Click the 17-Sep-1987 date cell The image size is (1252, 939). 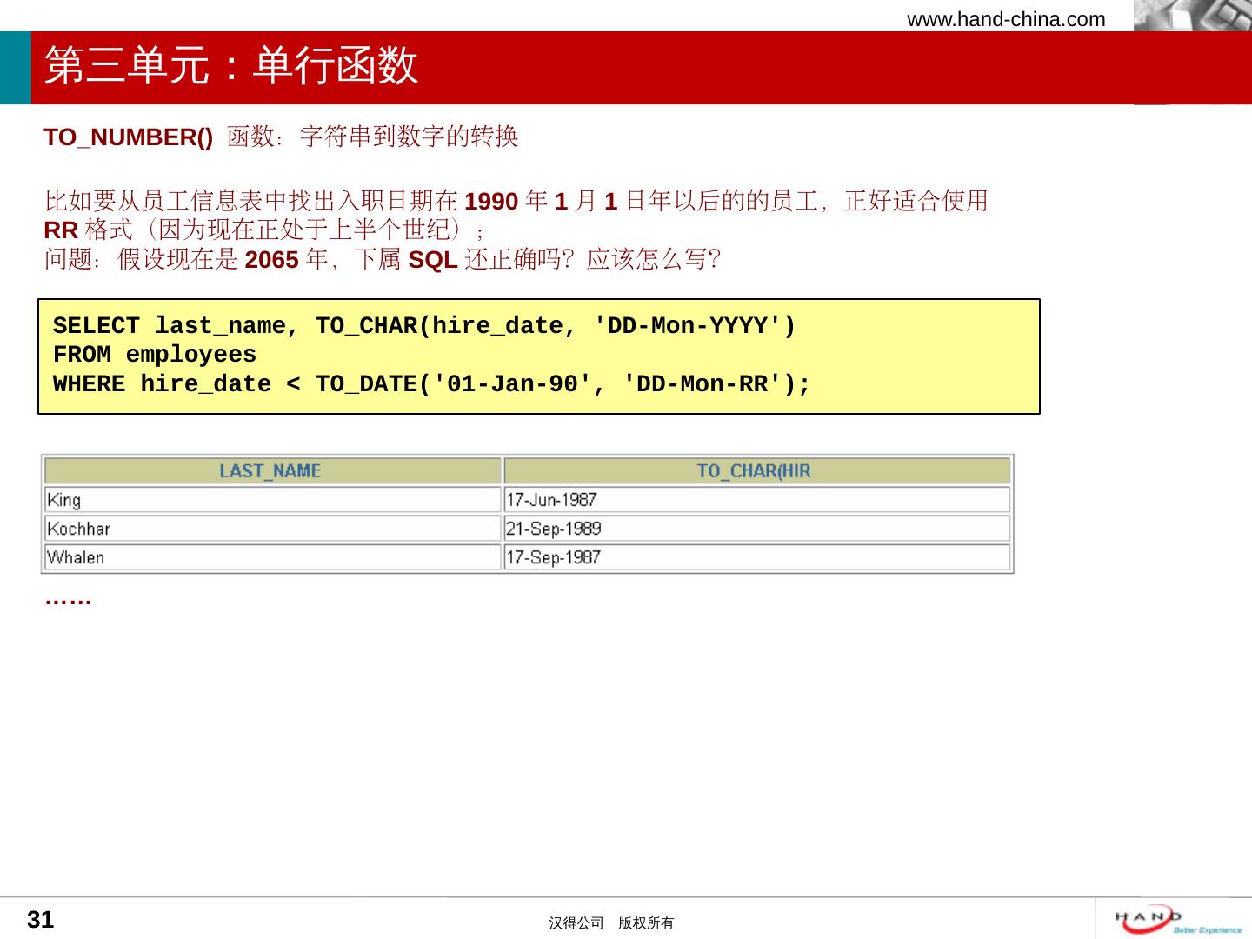756,557
